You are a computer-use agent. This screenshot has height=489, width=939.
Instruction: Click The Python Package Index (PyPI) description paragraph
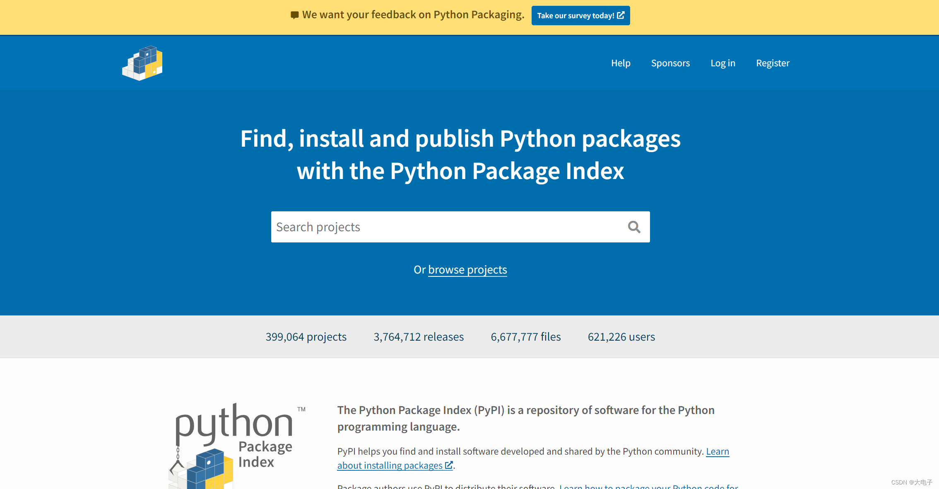pyautogui.click(x=526, y=418)
